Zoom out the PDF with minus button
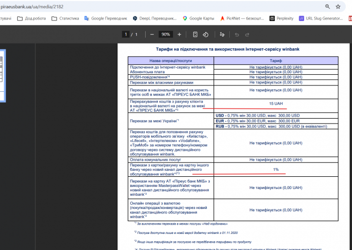352x250 pixels. 152,35
